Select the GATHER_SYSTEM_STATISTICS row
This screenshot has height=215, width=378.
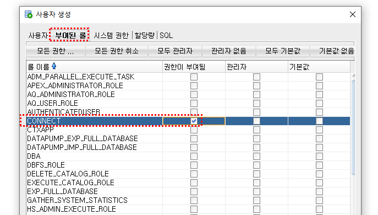[188, 200]
